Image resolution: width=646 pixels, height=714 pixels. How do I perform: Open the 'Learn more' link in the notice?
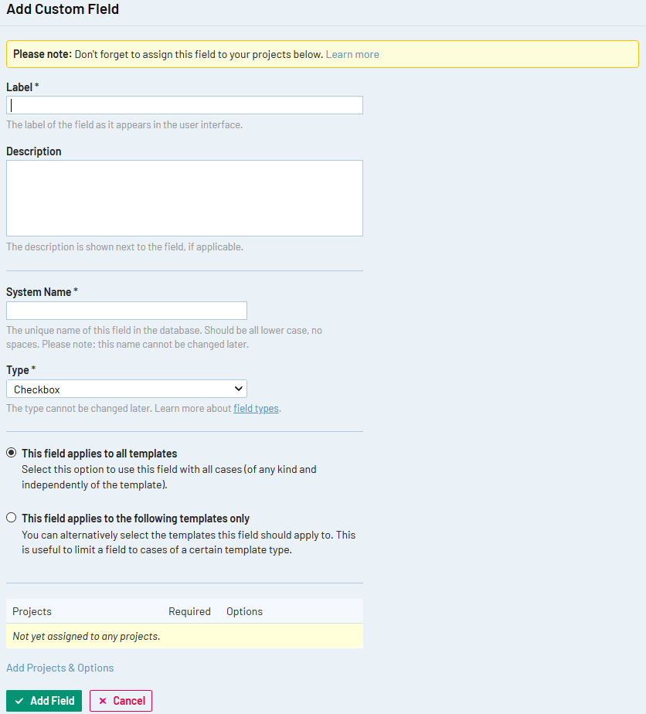point(352,54)
